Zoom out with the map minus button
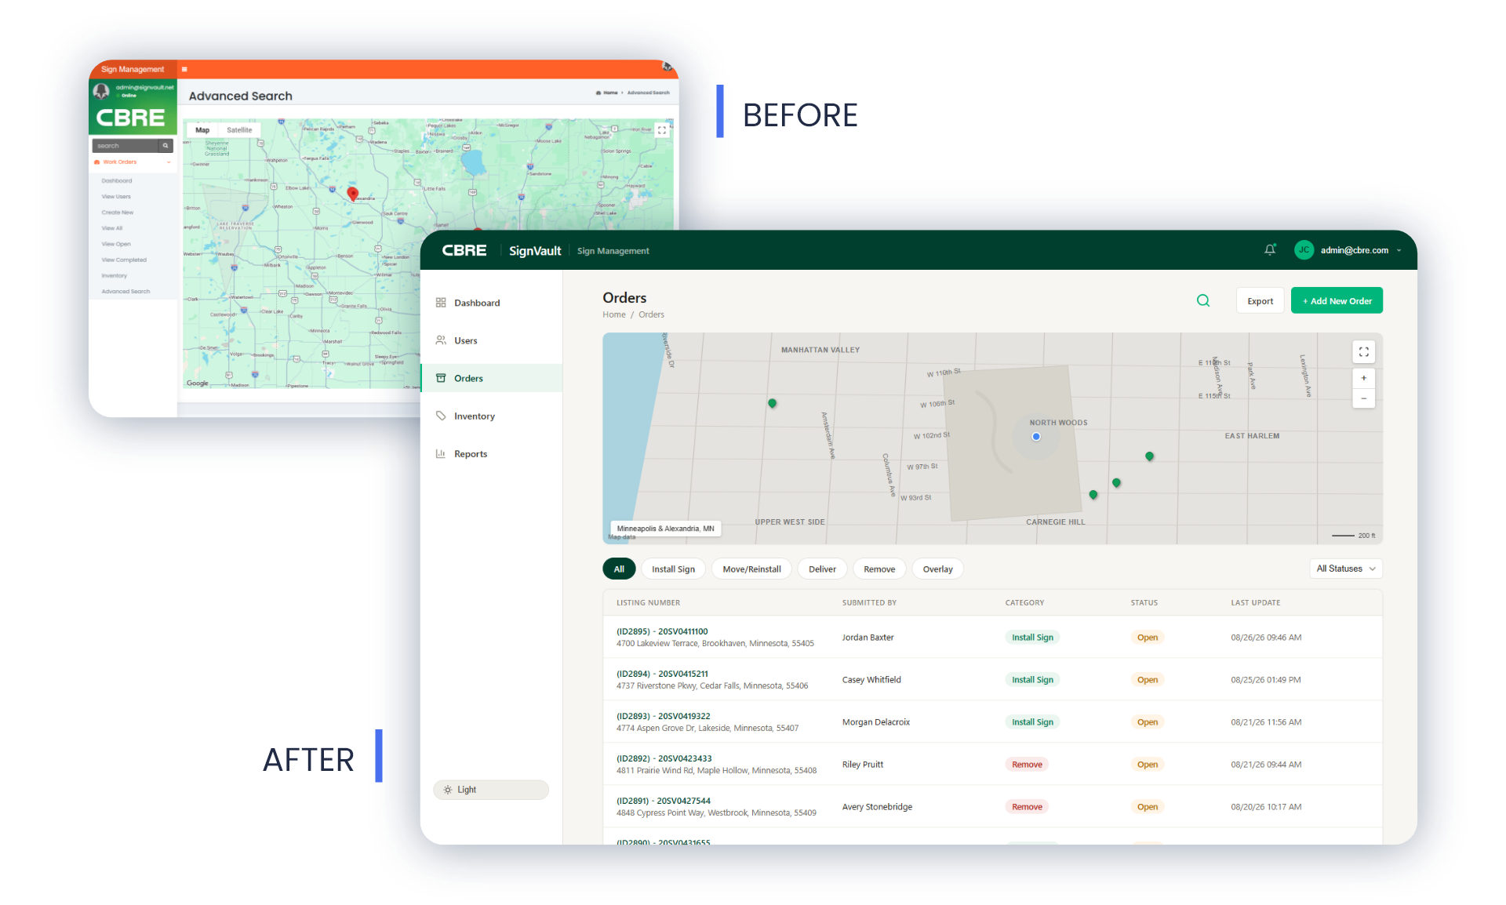Screen dimensions: 1506x905 coord(1364,398)
